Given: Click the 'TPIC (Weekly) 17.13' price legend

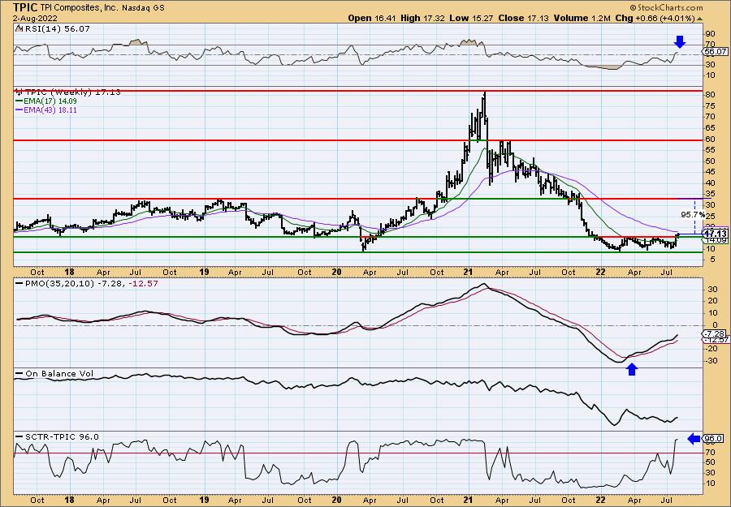Looking at the screenshot, I should coord(68,92).
